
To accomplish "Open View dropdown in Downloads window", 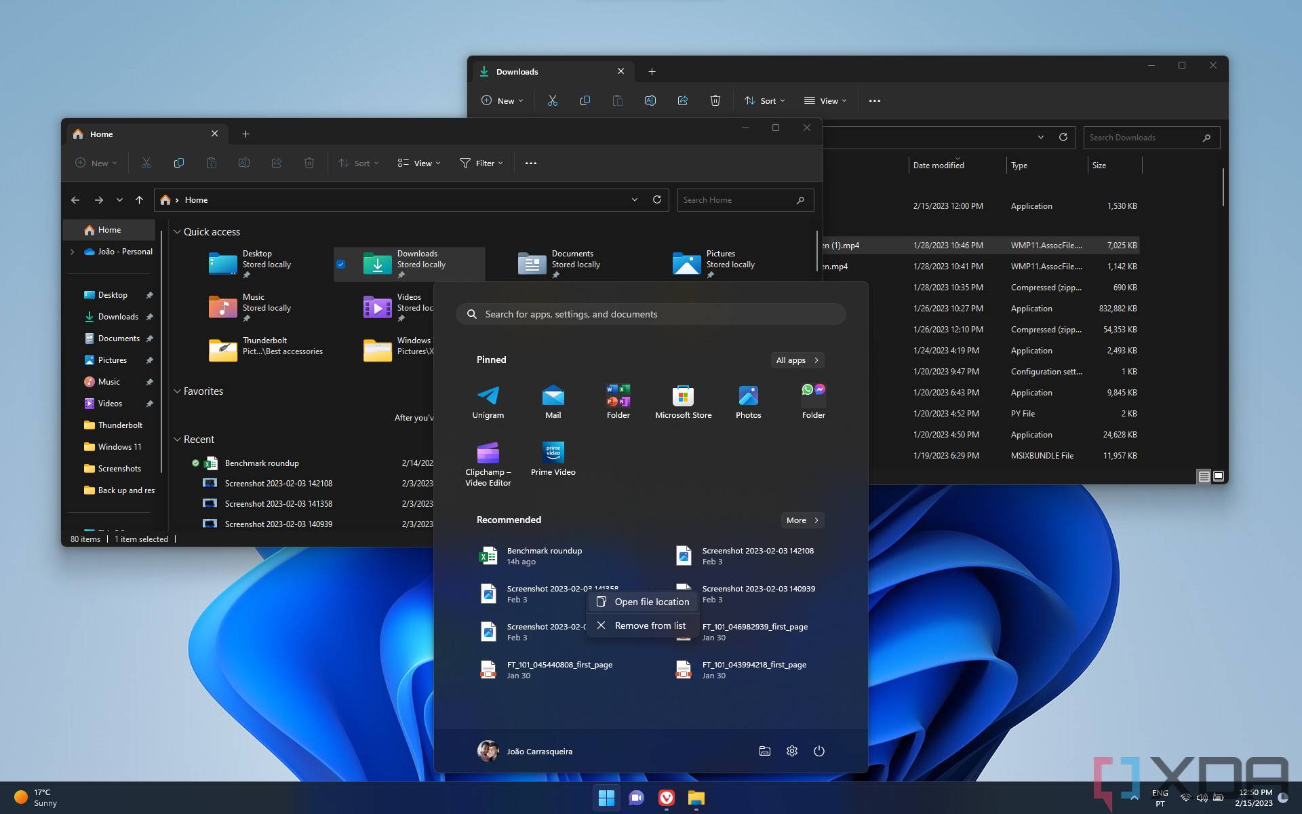I will click(825, 100).
